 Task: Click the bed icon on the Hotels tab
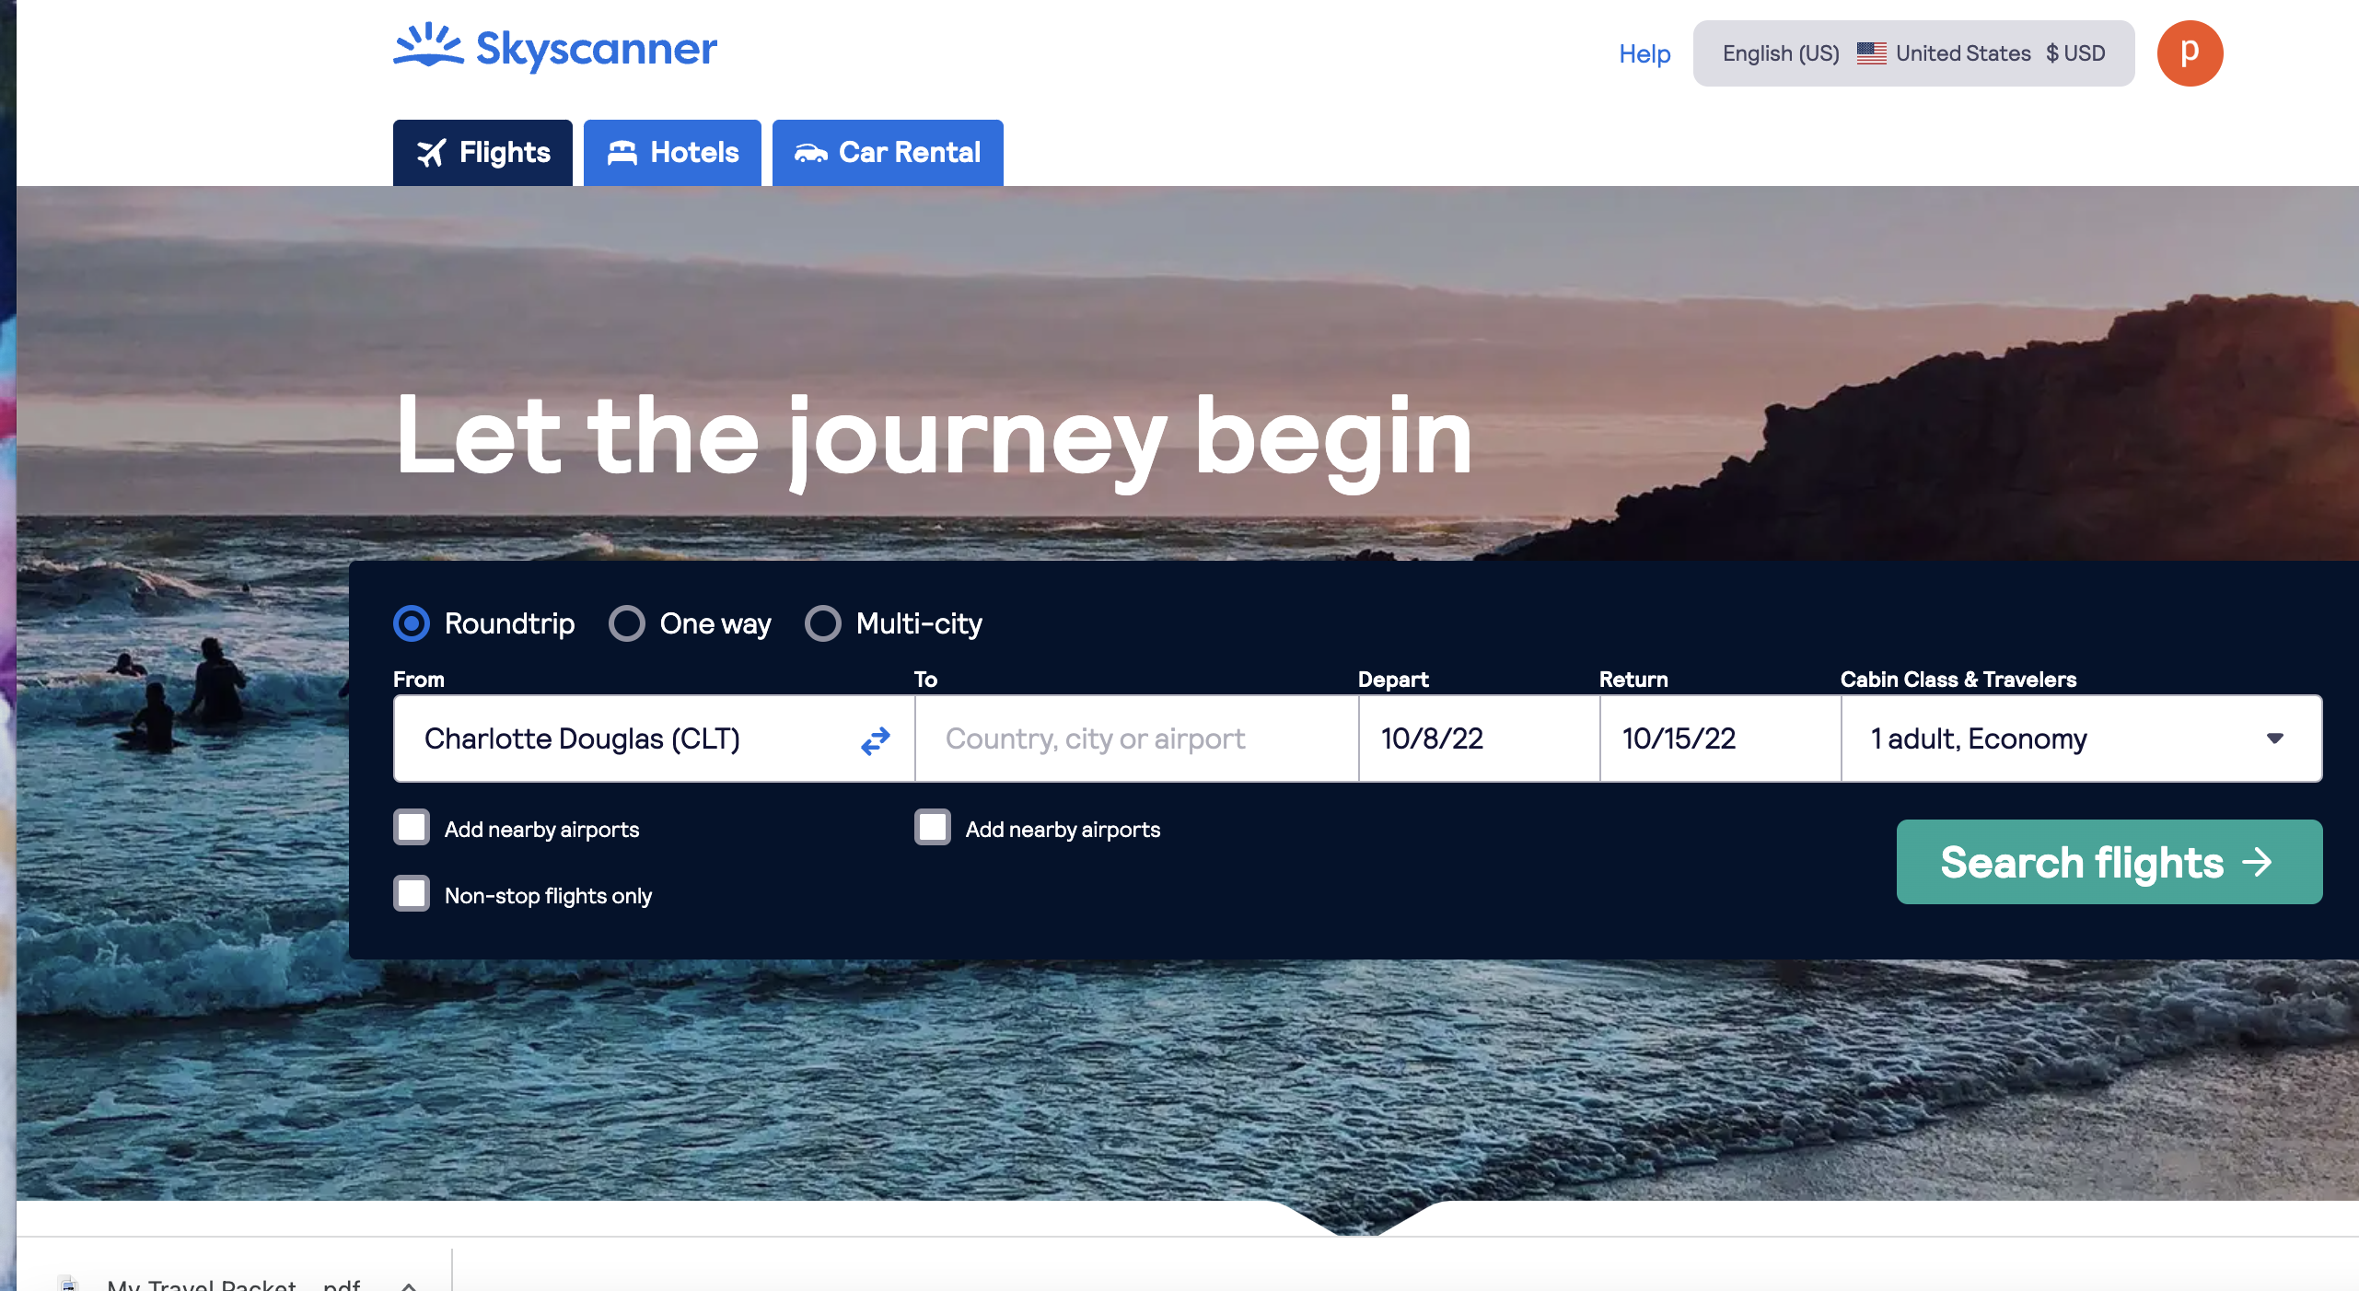(622, 153)
